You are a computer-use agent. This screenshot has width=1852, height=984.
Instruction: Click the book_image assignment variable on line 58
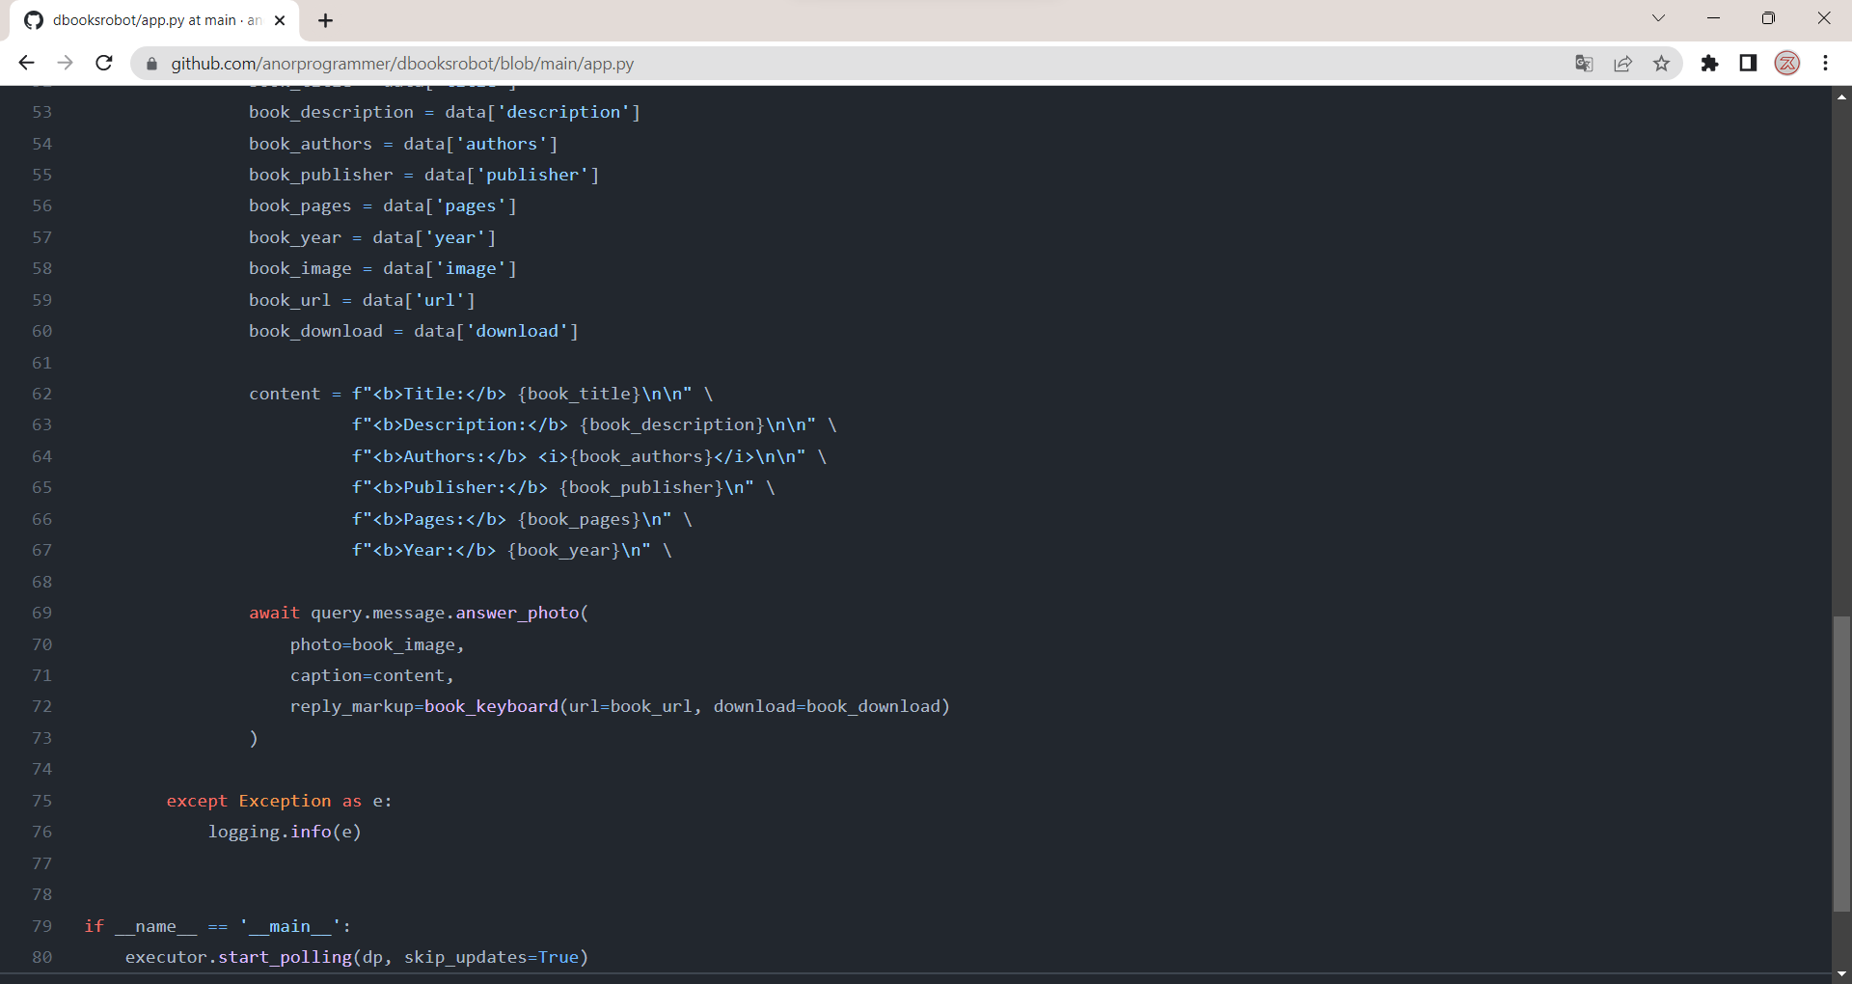[x=300, y=268]
